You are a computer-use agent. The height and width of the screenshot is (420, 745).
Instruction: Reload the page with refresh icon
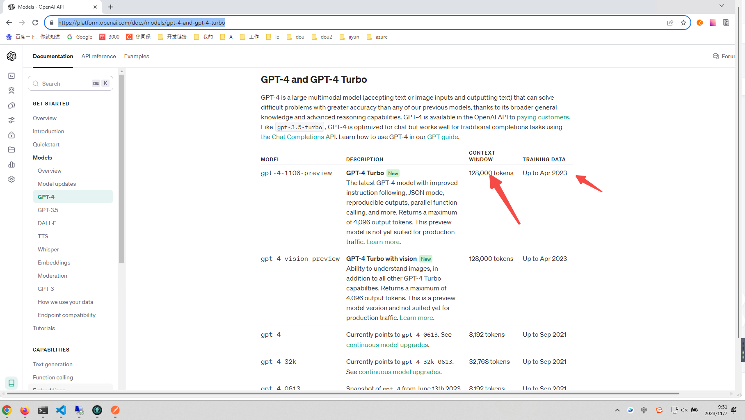35,23
